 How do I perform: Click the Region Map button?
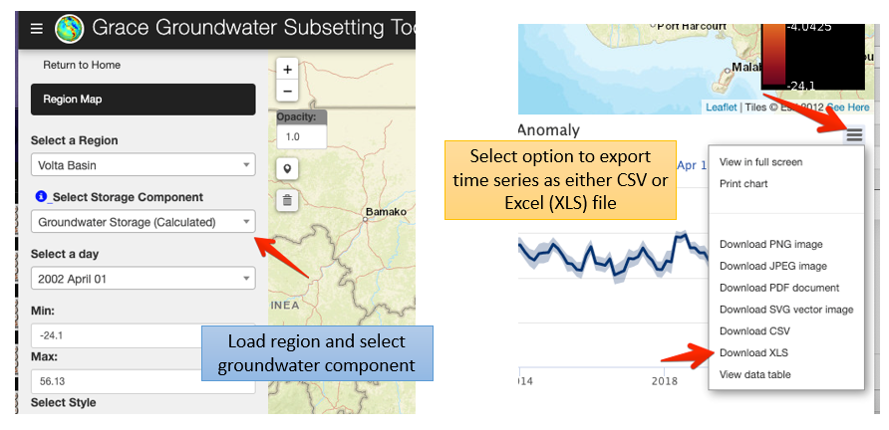pos(143,100)
